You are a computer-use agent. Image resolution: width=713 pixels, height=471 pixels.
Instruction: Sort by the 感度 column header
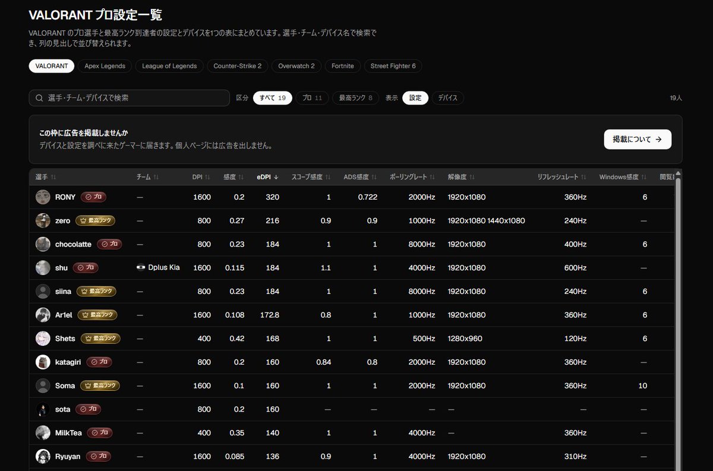[234, 177]
